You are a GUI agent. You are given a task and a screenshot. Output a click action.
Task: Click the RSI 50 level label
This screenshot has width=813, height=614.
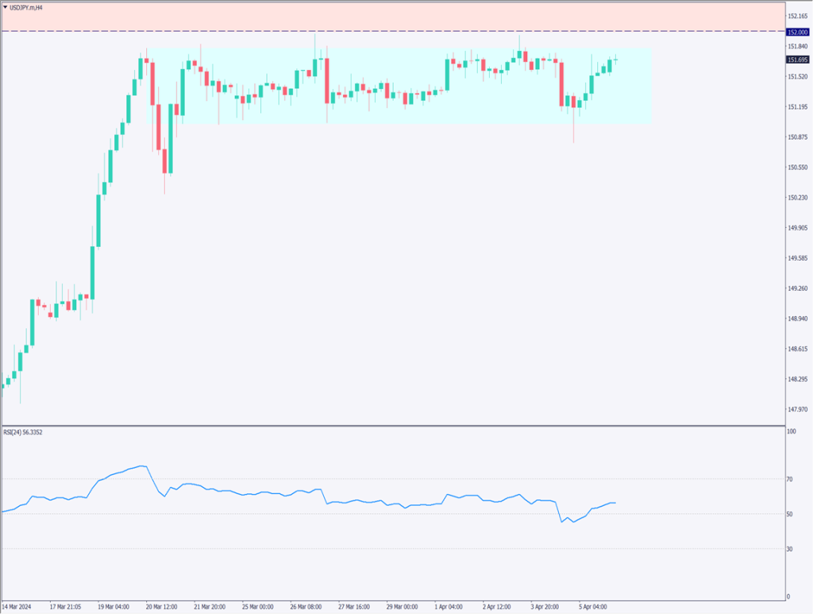791,514
